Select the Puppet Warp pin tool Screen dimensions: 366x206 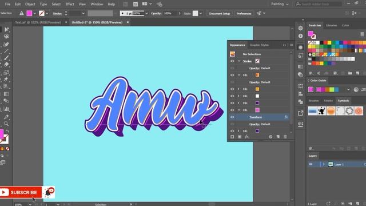(6, 79)
